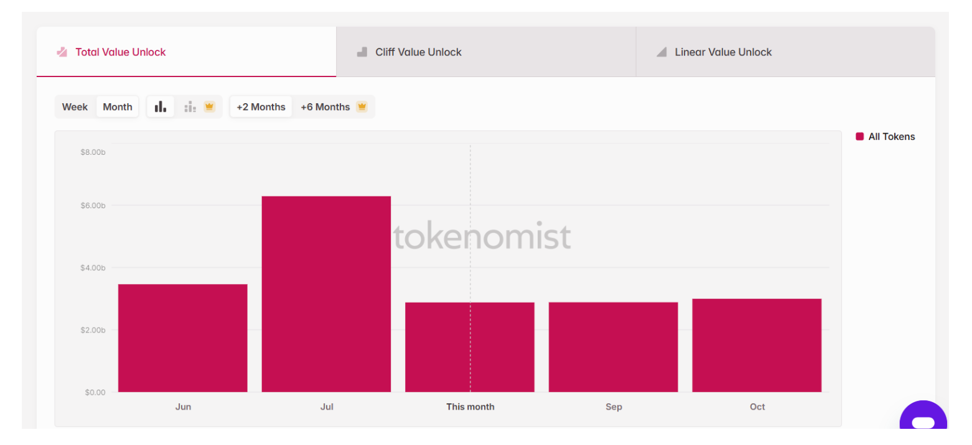Select the Oct bar in chart
The height and width of the screenshot is (445, 972).
tap(757, 345)
